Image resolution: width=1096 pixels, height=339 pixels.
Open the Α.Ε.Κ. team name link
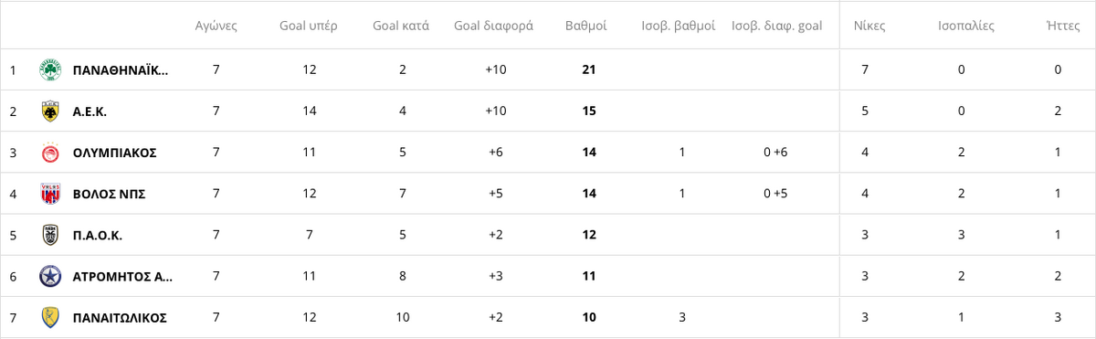[x=90, y=111]
